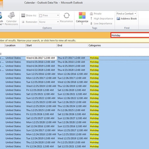Screen dimensions: 149x149
Task: Select row starting Fri 12/25/2026
Action: point(74,114)
